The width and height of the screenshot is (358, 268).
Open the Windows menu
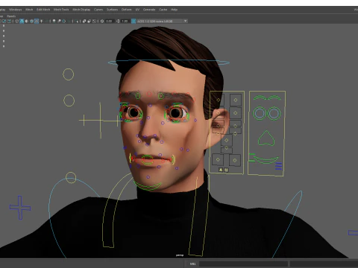tap(16, 10)
